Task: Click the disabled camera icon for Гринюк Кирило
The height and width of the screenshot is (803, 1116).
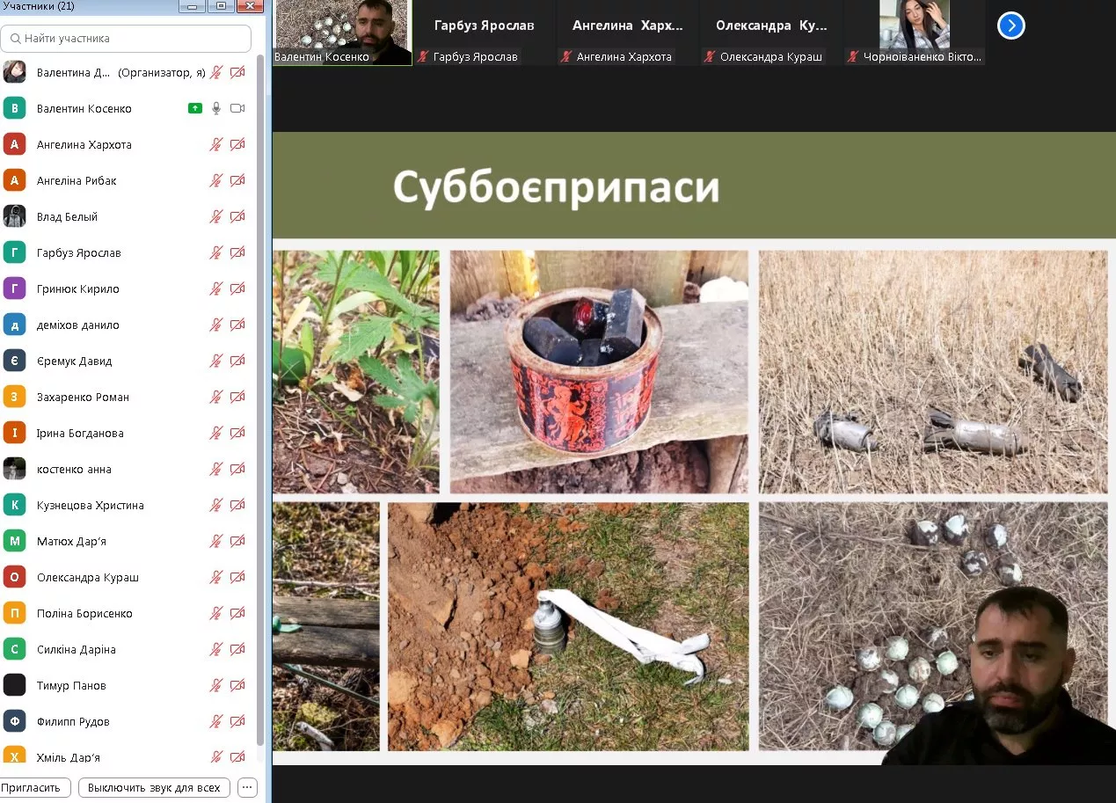Action: click(x=237, y=288)
